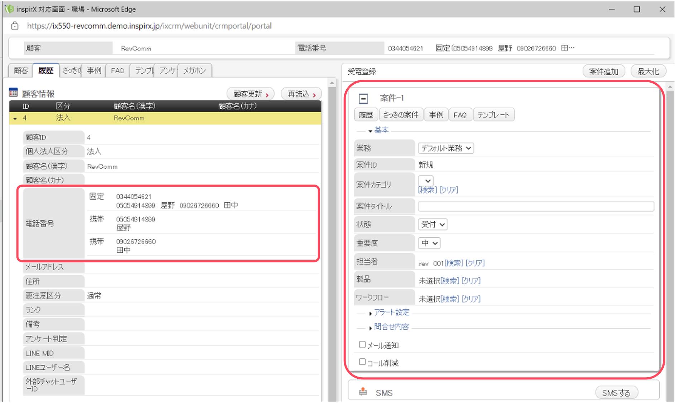Click the inspirX app icon in title bar
Screen dimensions: 675x403
tap(9, 9)
